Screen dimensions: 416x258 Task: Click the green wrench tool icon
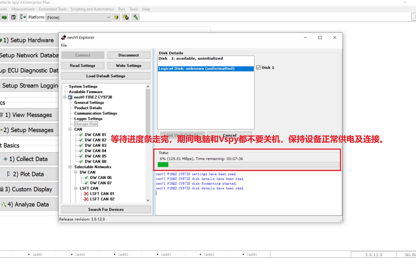136,17
